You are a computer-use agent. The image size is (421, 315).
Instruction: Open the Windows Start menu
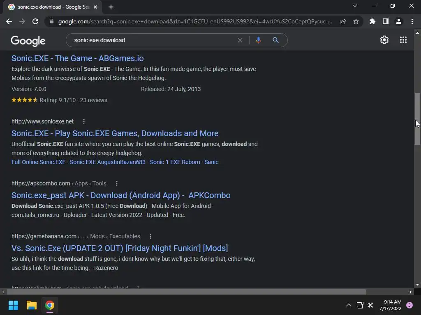(13, 305)
